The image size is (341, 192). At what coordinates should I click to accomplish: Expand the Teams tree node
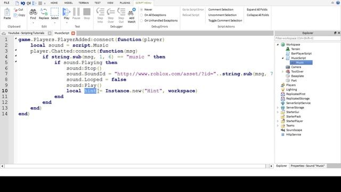(278, 126)
